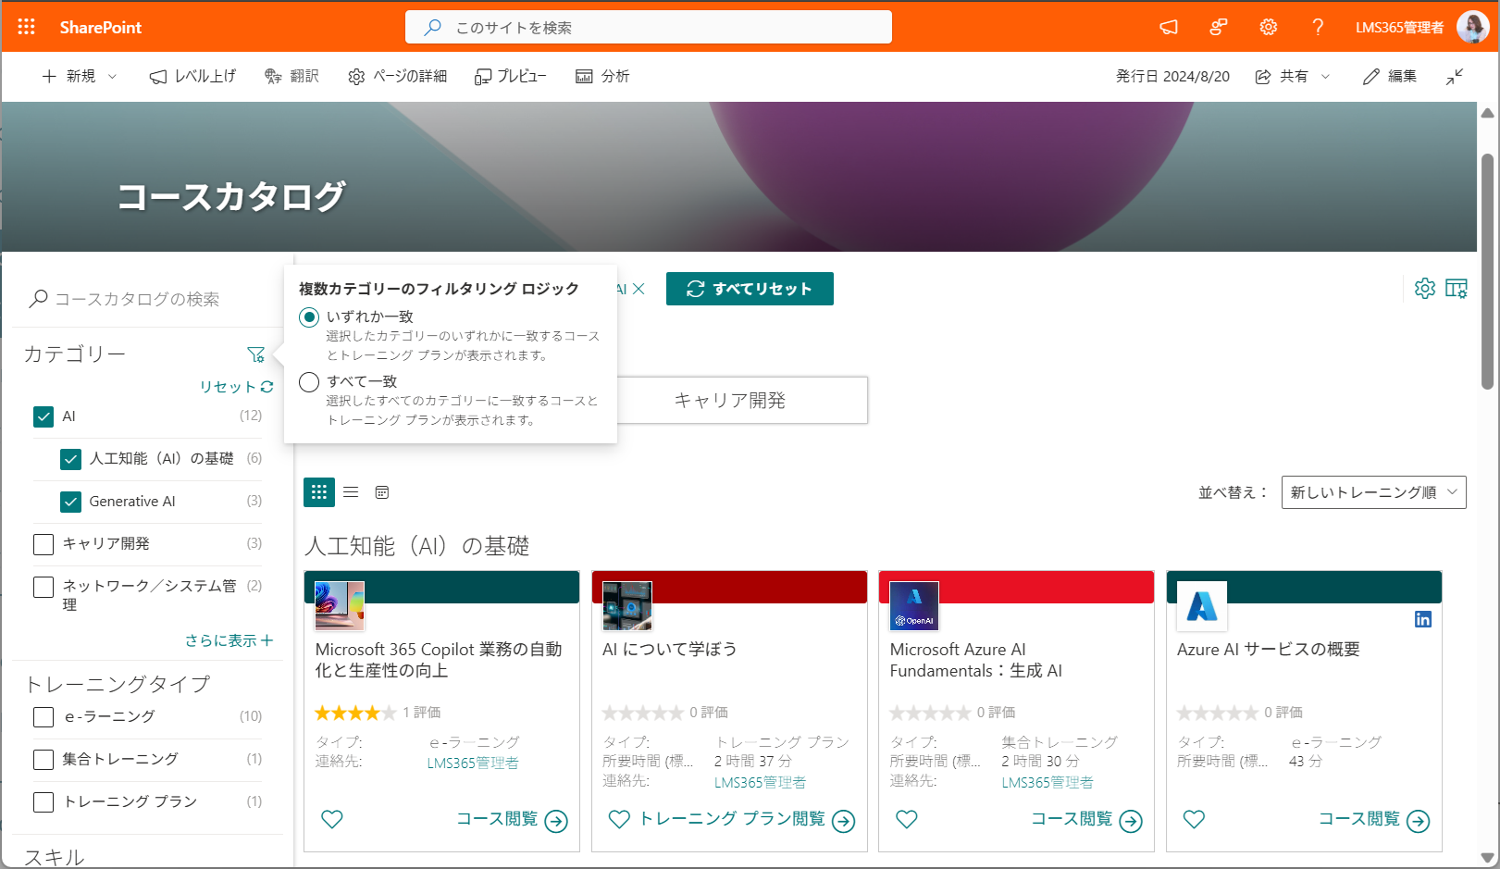Uncheck the Generative AI checkbox
This screenshot has height=869, width=1500.
click(x=70, y=502)
